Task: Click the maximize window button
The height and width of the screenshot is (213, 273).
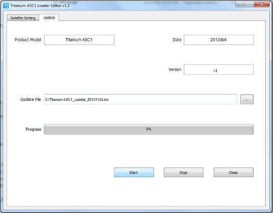Action: coord(249,4)
